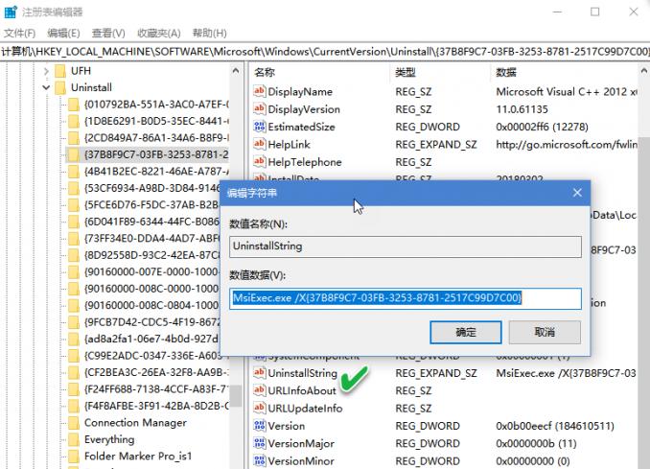650x469 pixels.
Task: Click the VersionMinor DWORD value icon
Action: click(x=260, y=460)
